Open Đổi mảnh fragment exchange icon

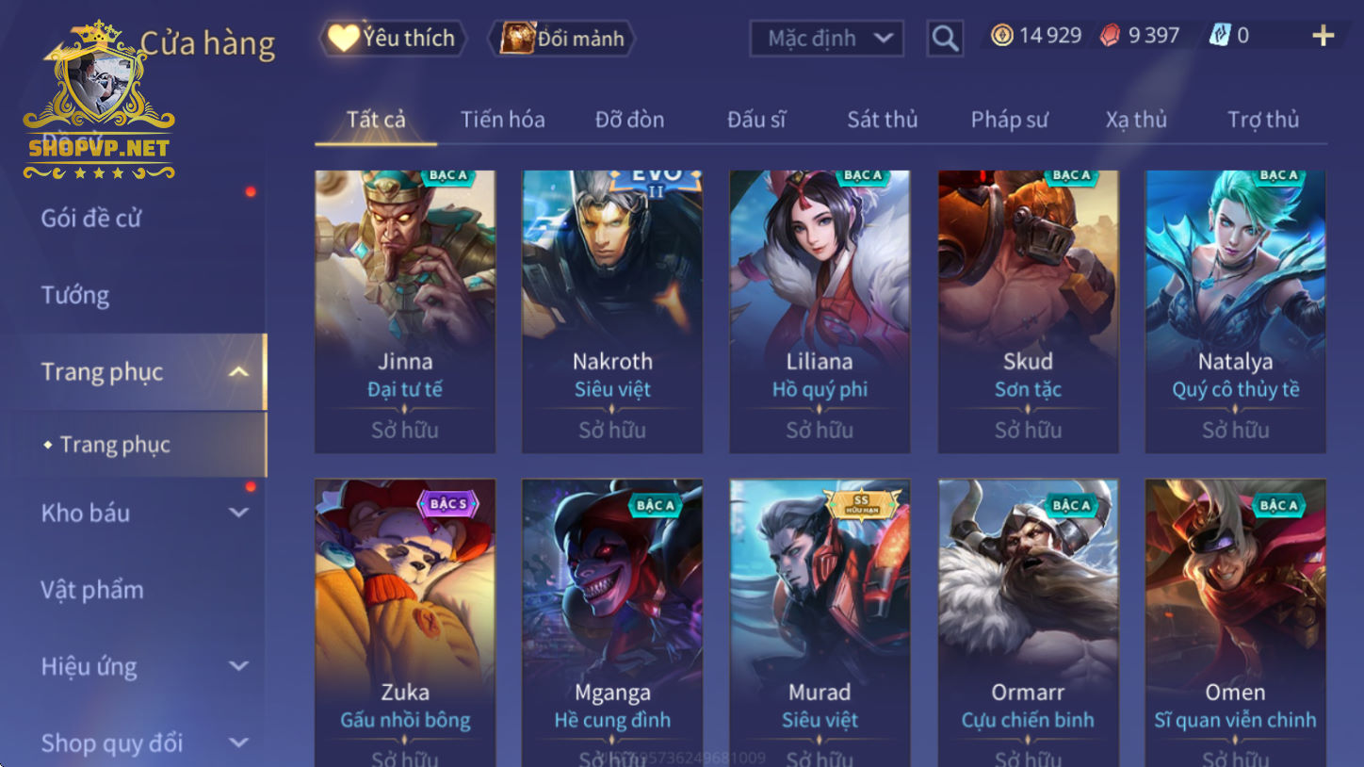coord(517,38)
